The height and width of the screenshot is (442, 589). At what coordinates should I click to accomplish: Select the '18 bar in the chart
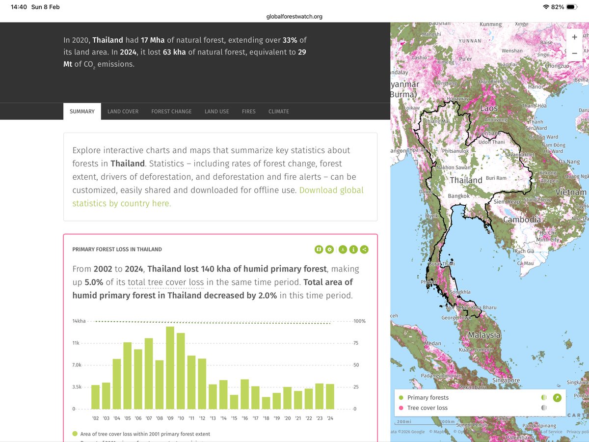[x=266, y=403]
